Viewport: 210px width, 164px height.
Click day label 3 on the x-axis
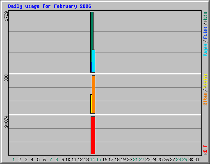pyautogui.click(x=26, y=159)
